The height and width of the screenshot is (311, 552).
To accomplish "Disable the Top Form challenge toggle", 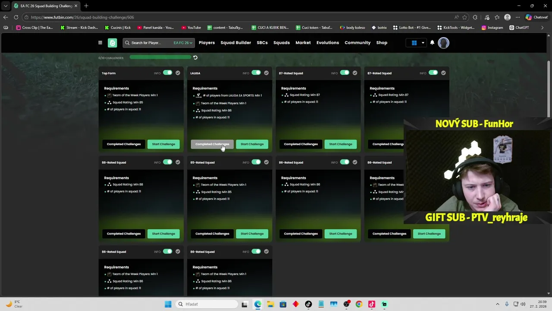I will (x=167, y=73).
